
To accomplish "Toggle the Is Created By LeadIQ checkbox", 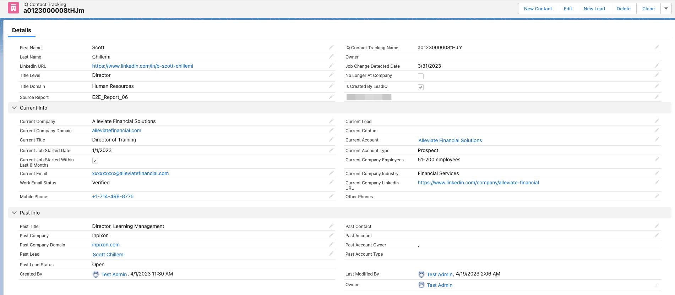I will (421, 87).
